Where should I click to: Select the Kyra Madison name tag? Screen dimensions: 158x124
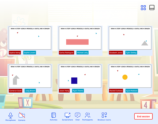coord(132,91)
